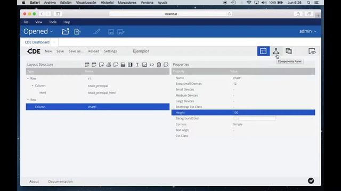Open the Pentaho Help menu
Image resolution: width=341 pixels, height=191 pixels.
67,22
